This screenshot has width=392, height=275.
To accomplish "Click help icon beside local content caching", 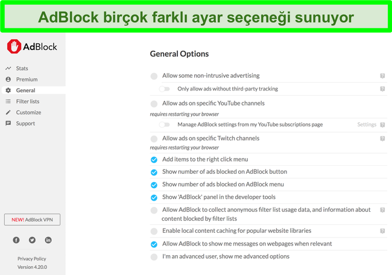I will [x=382, y=231].
